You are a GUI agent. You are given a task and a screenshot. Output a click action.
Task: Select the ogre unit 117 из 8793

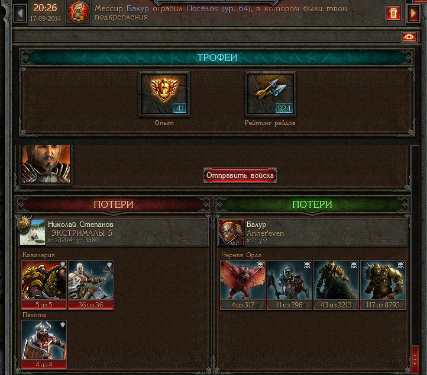[383, 285]
